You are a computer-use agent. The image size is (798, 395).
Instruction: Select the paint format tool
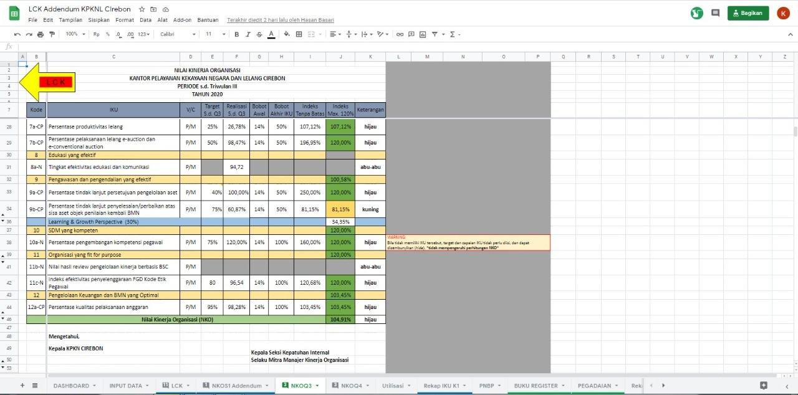point(52,34)
